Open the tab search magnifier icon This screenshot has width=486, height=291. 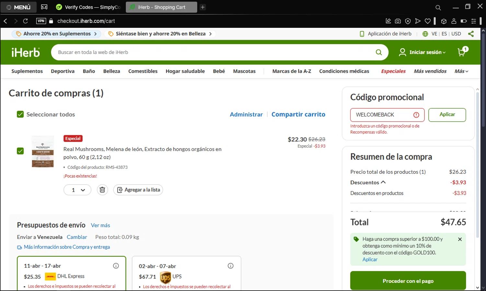point(438,7)
